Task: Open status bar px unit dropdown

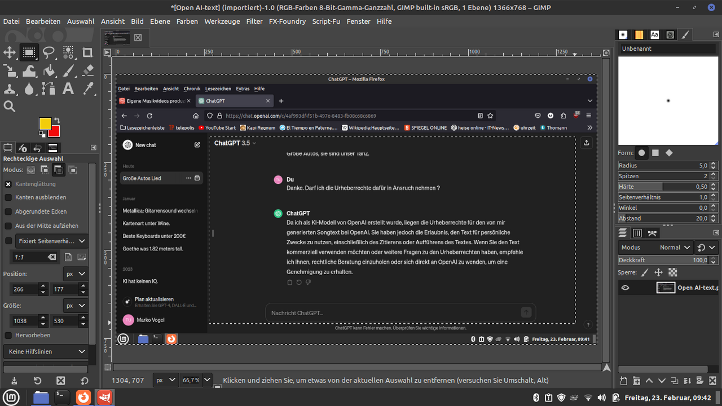Action: pyautogui.click(x=165, y=380)
